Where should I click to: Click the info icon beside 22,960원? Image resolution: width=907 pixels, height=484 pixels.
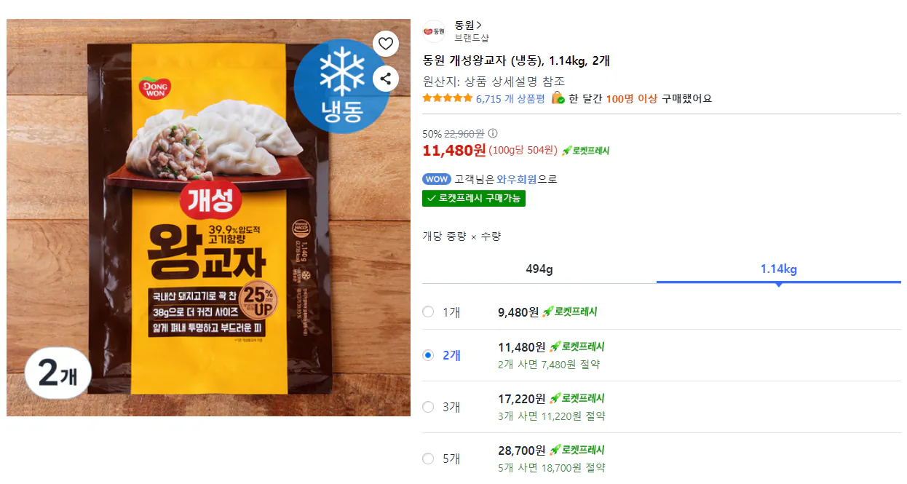(494, 133)
